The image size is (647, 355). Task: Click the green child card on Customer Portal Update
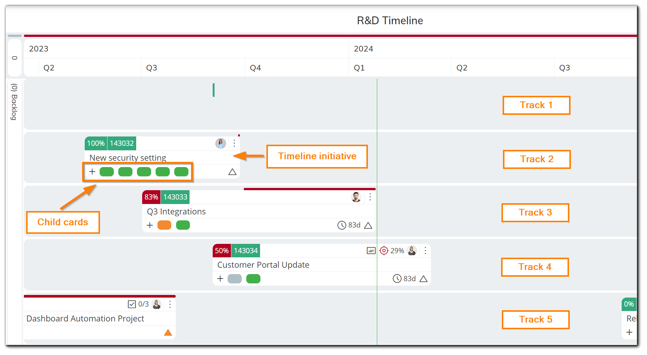253,279
